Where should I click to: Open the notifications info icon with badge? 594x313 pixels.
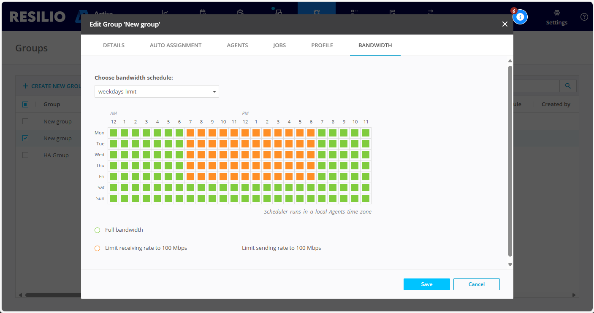click(x=520, y=17)
